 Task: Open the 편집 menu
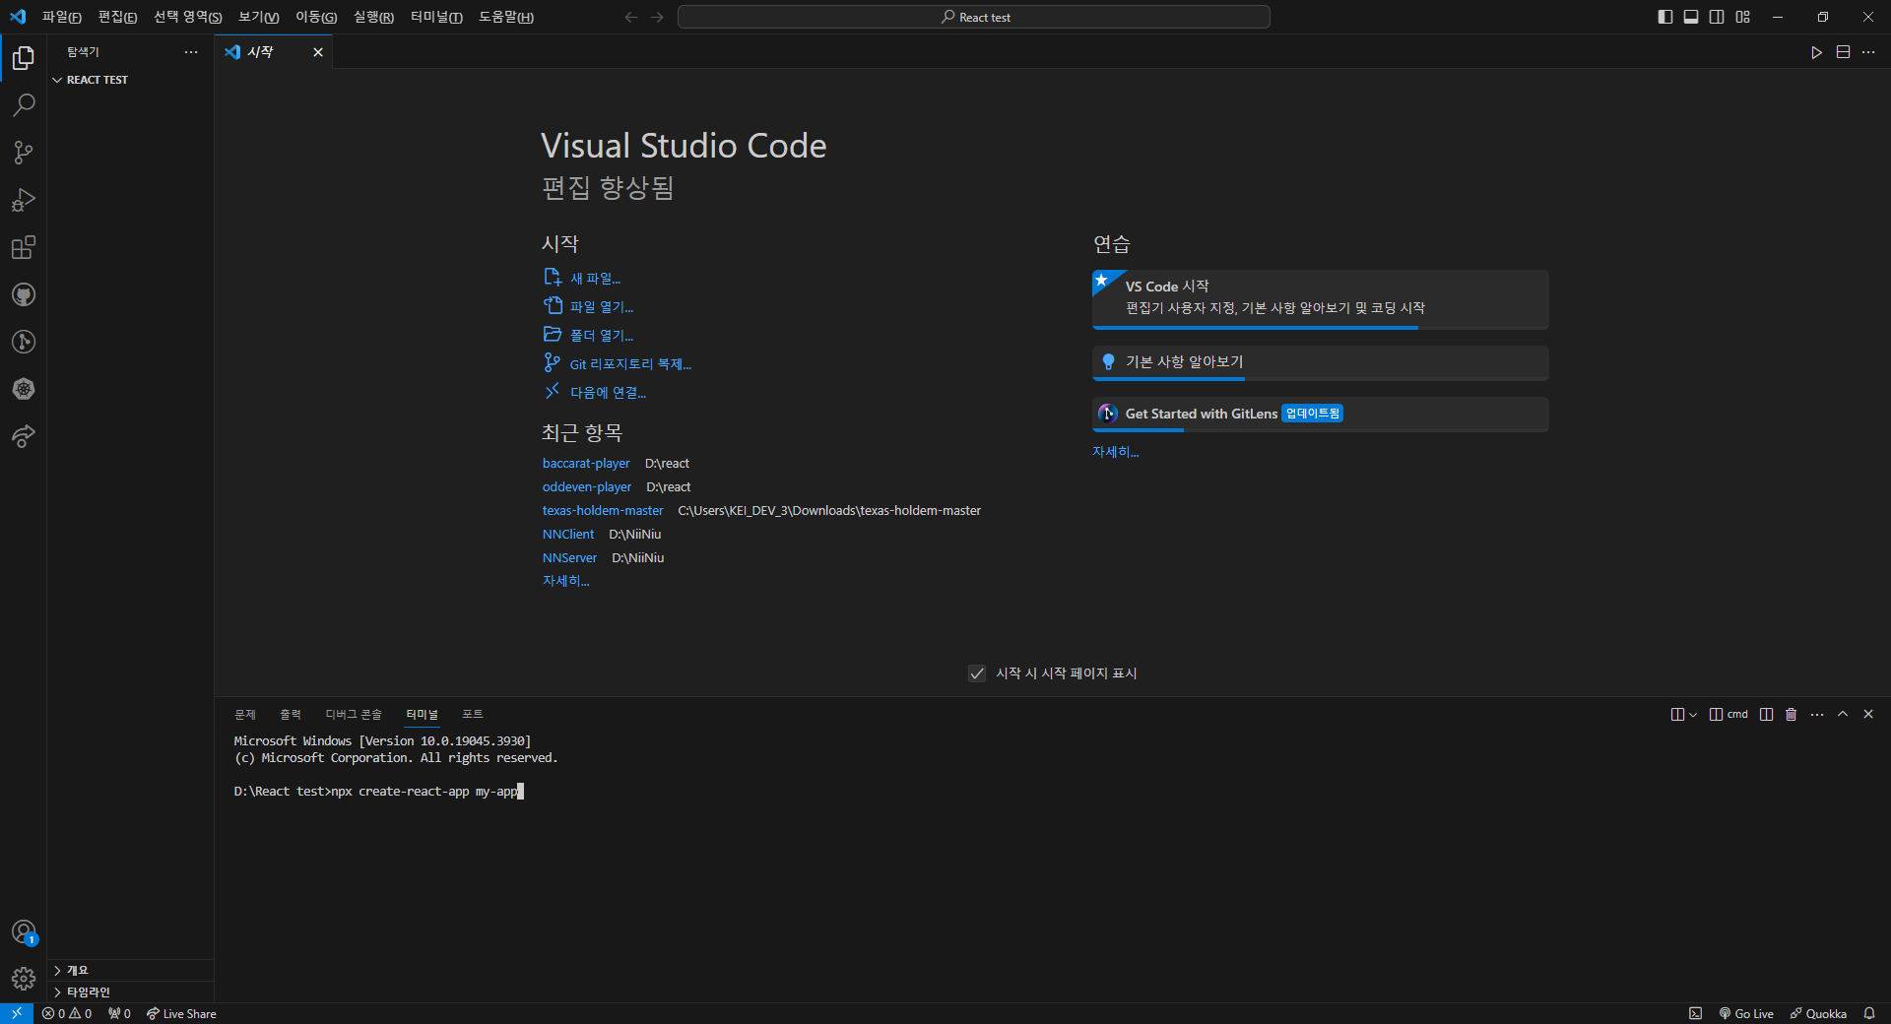point(117,17)
